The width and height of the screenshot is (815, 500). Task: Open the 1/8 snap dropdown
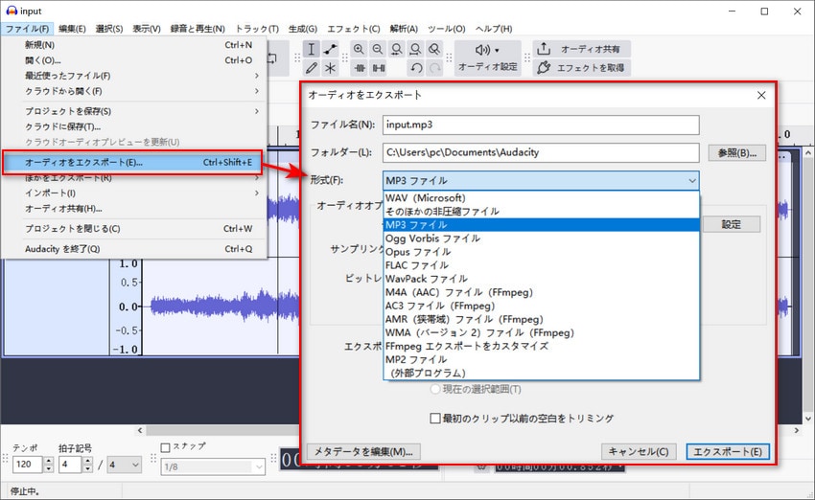pyautogui.click(x=213, y=466)
